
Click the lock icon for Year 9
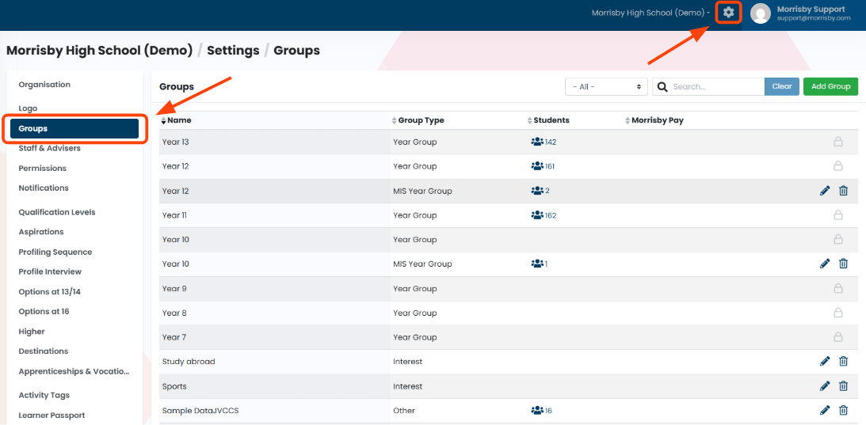click(837, 289)
